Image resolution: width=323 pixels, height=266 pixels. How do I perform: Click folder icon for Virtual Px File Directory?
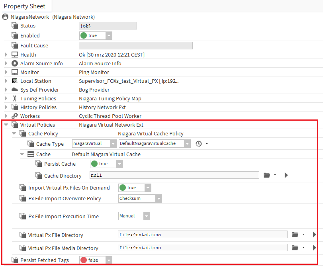click(x=295, y=235)
